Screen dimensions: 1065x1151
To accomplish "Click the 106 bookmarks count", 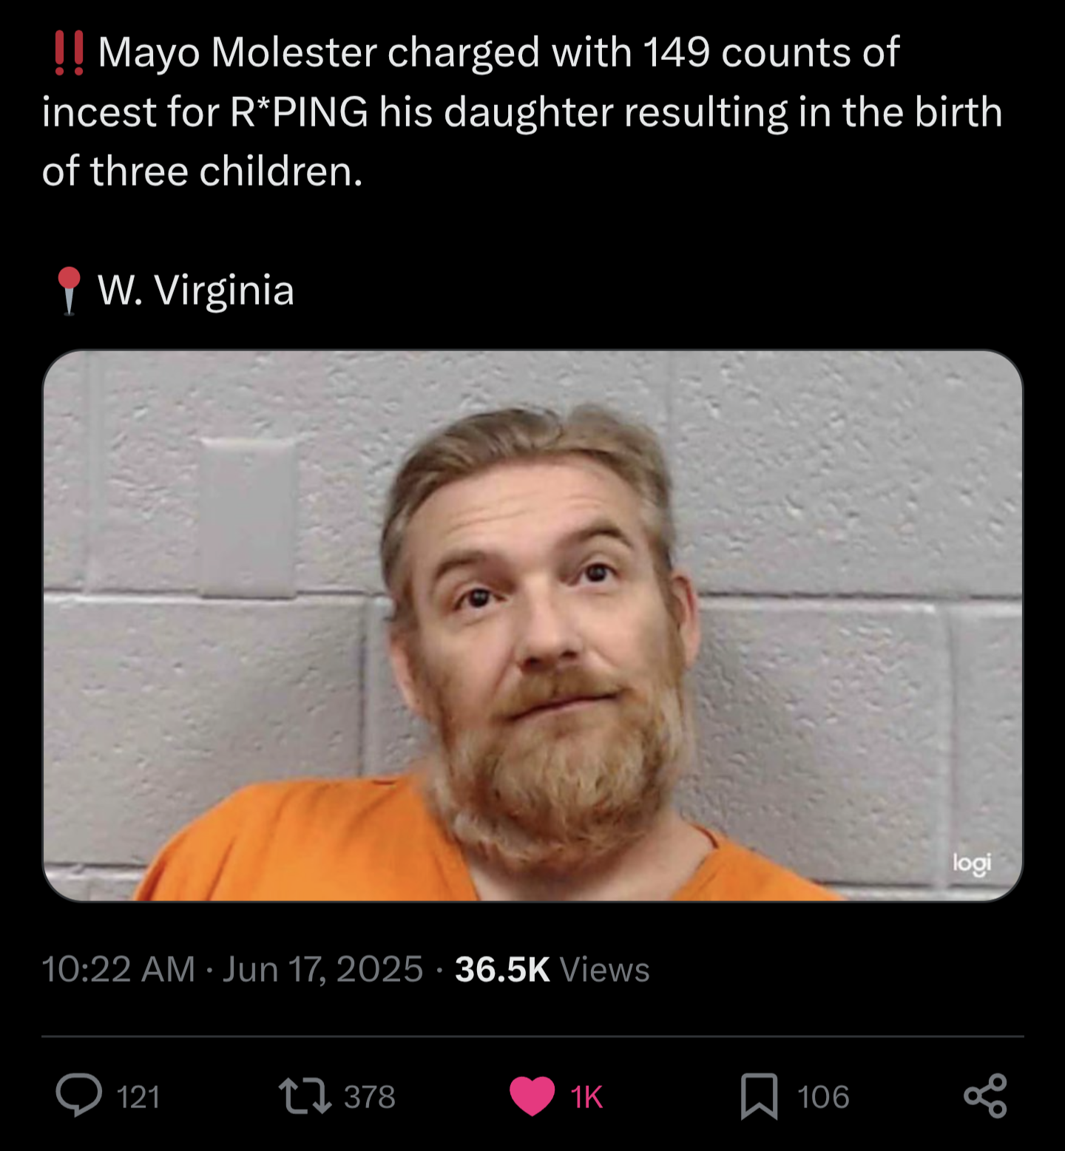I will tap(823, 1097).
